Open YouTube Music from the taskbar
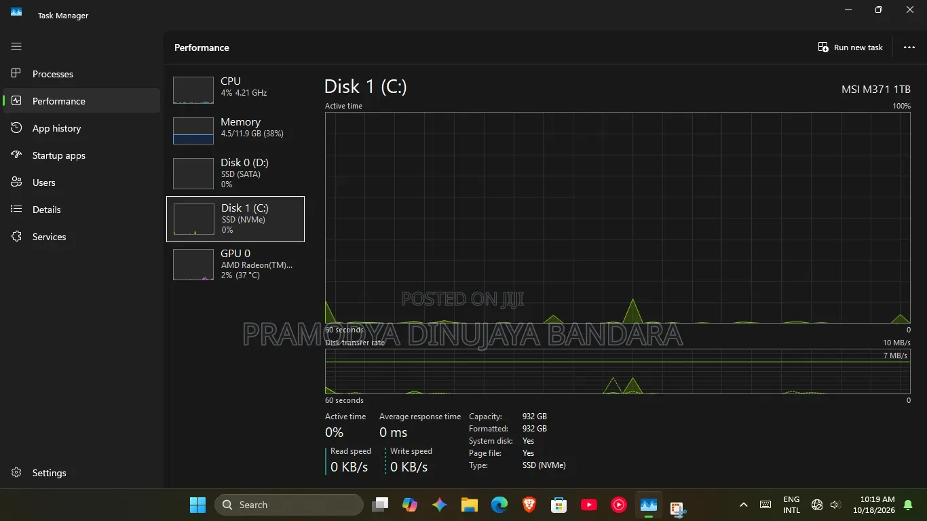The width and height of the screenshot is (927, 521). point(619,505)
